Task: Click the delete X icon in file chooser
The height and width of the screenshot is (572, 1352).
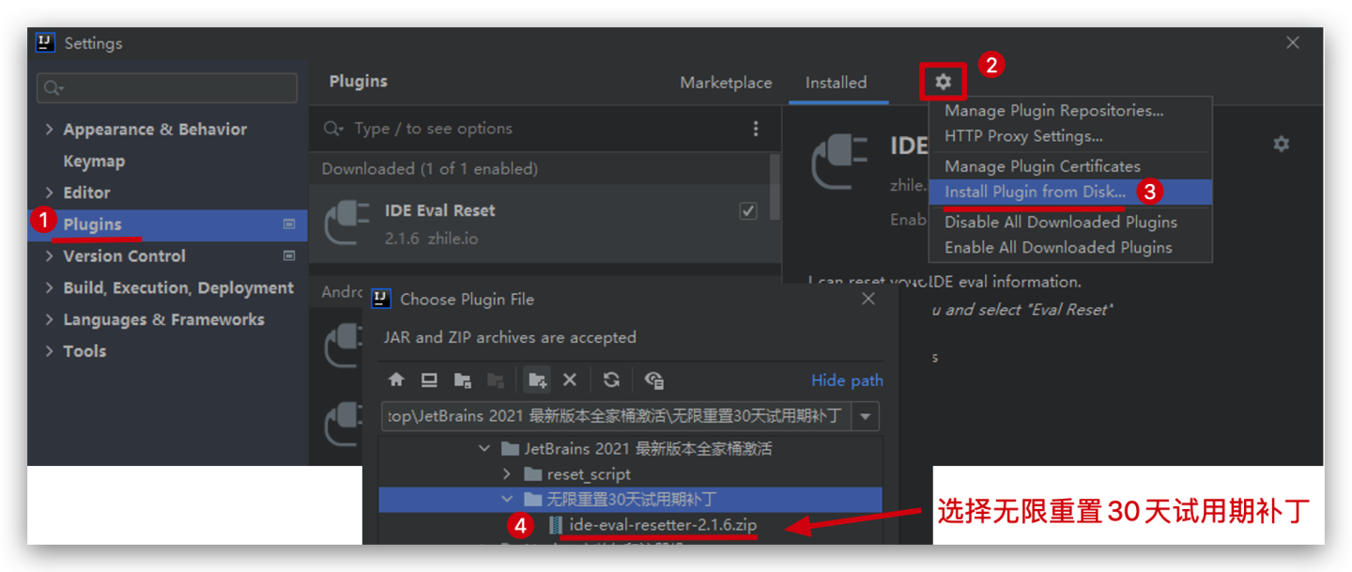Action: click(x=569, y=379)
